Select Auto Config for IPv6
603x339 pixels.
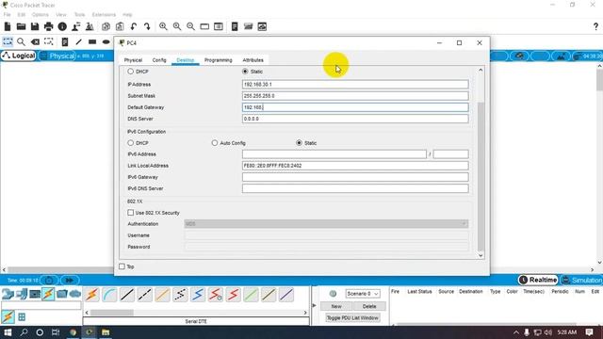pos(215,143)
